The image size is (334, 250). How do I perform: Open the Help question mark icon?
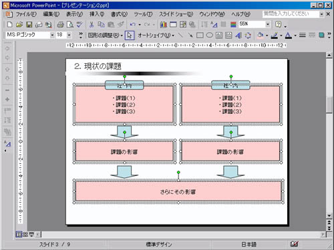[279, 25]
